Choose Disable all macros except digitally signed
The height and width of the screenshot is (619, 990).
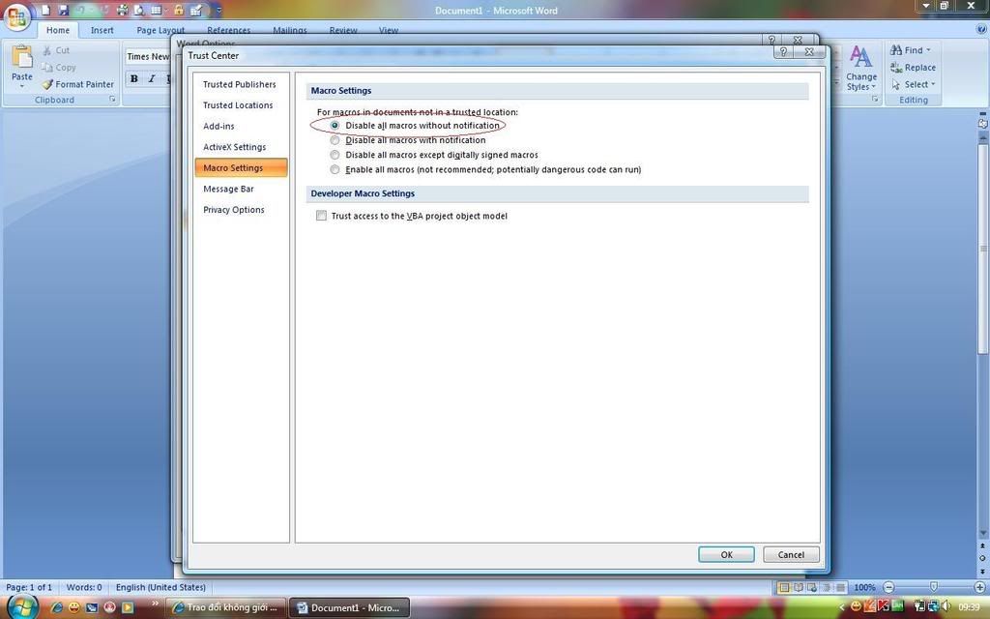click(x=335, y=155)
